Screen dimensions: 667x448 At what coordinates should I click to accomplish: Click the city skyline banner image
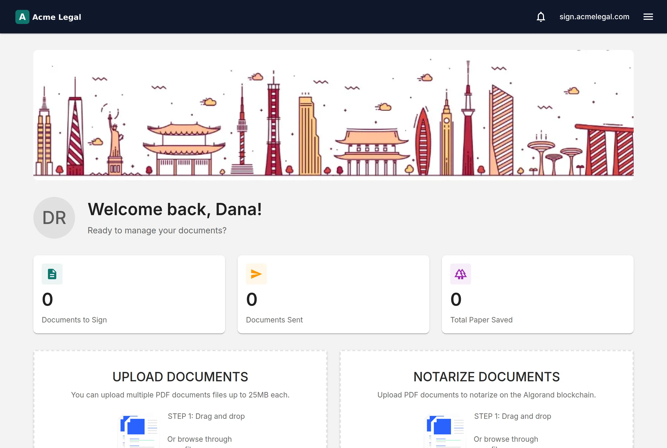click(x=333, y=115)
